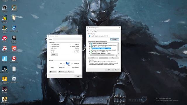This screenshot has width=187, height=105.
Task: Switch to the Sharing tab
Action: click(96, 31)
